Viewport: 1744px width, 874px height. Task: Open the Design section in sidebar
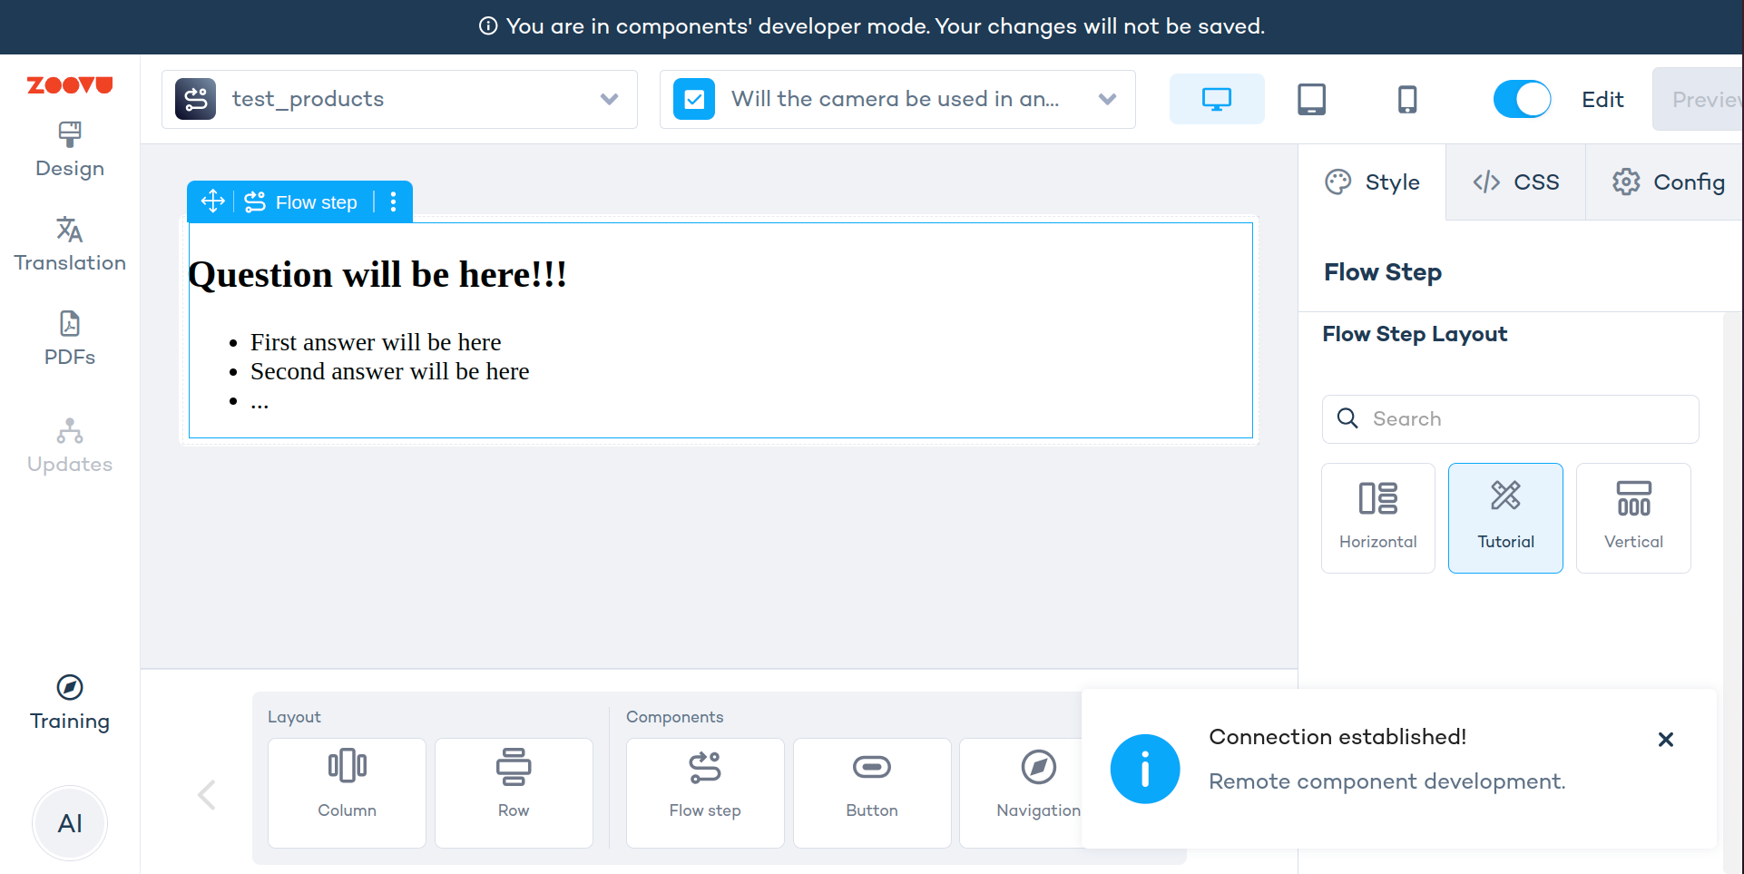(70, 151)
